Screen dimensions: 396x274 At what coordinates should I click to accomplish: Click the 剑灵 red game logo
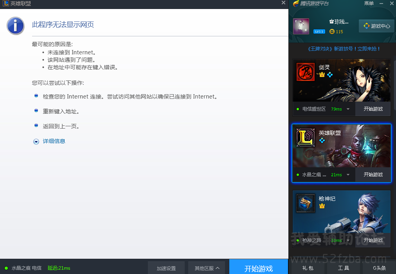coord(306,72)
